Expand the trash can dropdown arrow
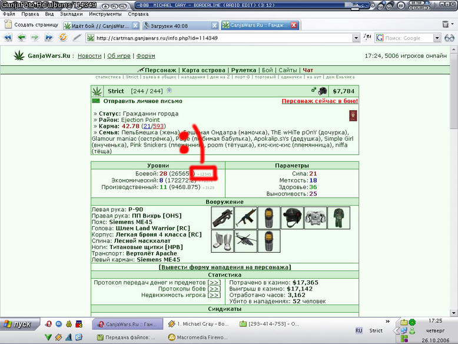The image size is (458, 344). coord(453,24)
